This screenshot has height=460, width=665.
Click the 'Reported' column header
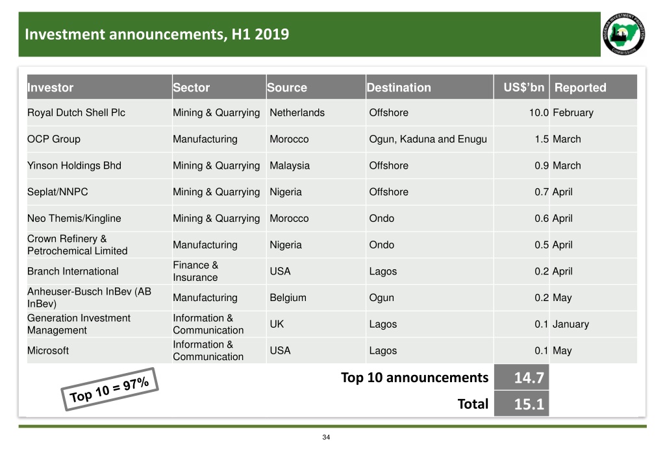click(x=594, y=87)
